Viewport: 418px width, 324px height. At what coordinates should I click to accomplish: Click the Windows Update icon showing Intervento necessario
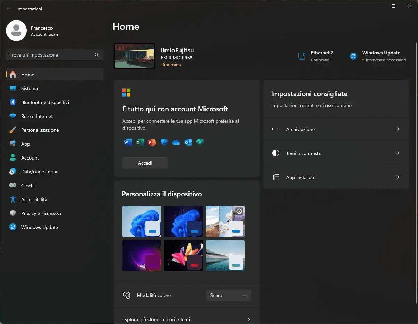pyautogui.click(x=353, y=56)
